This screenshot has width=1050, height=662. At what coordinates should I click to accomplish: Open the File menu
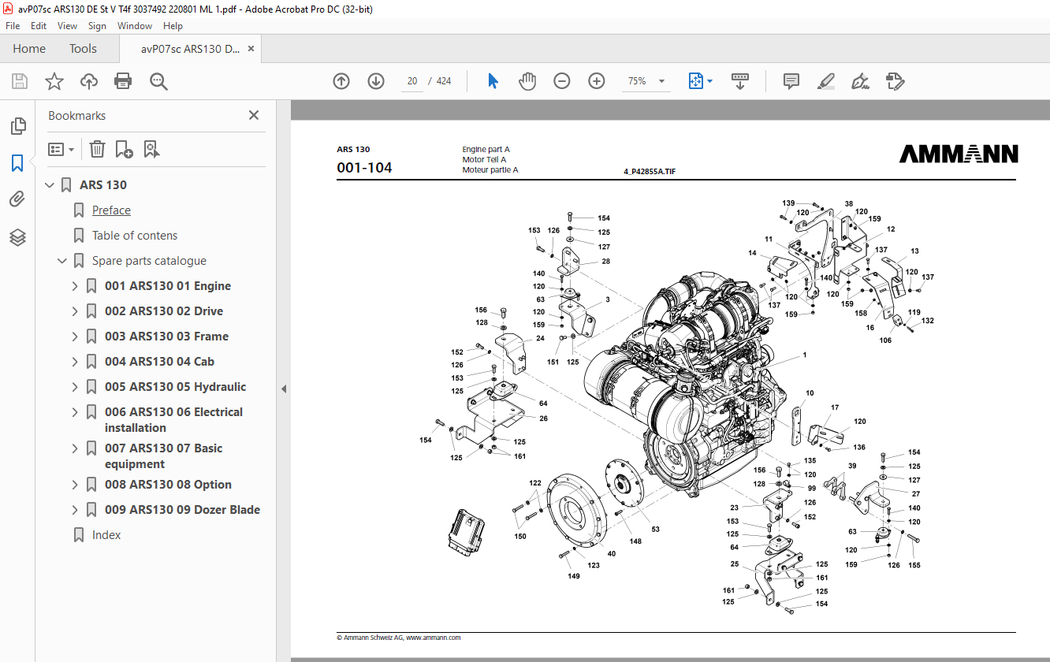[x=13, y=26]
